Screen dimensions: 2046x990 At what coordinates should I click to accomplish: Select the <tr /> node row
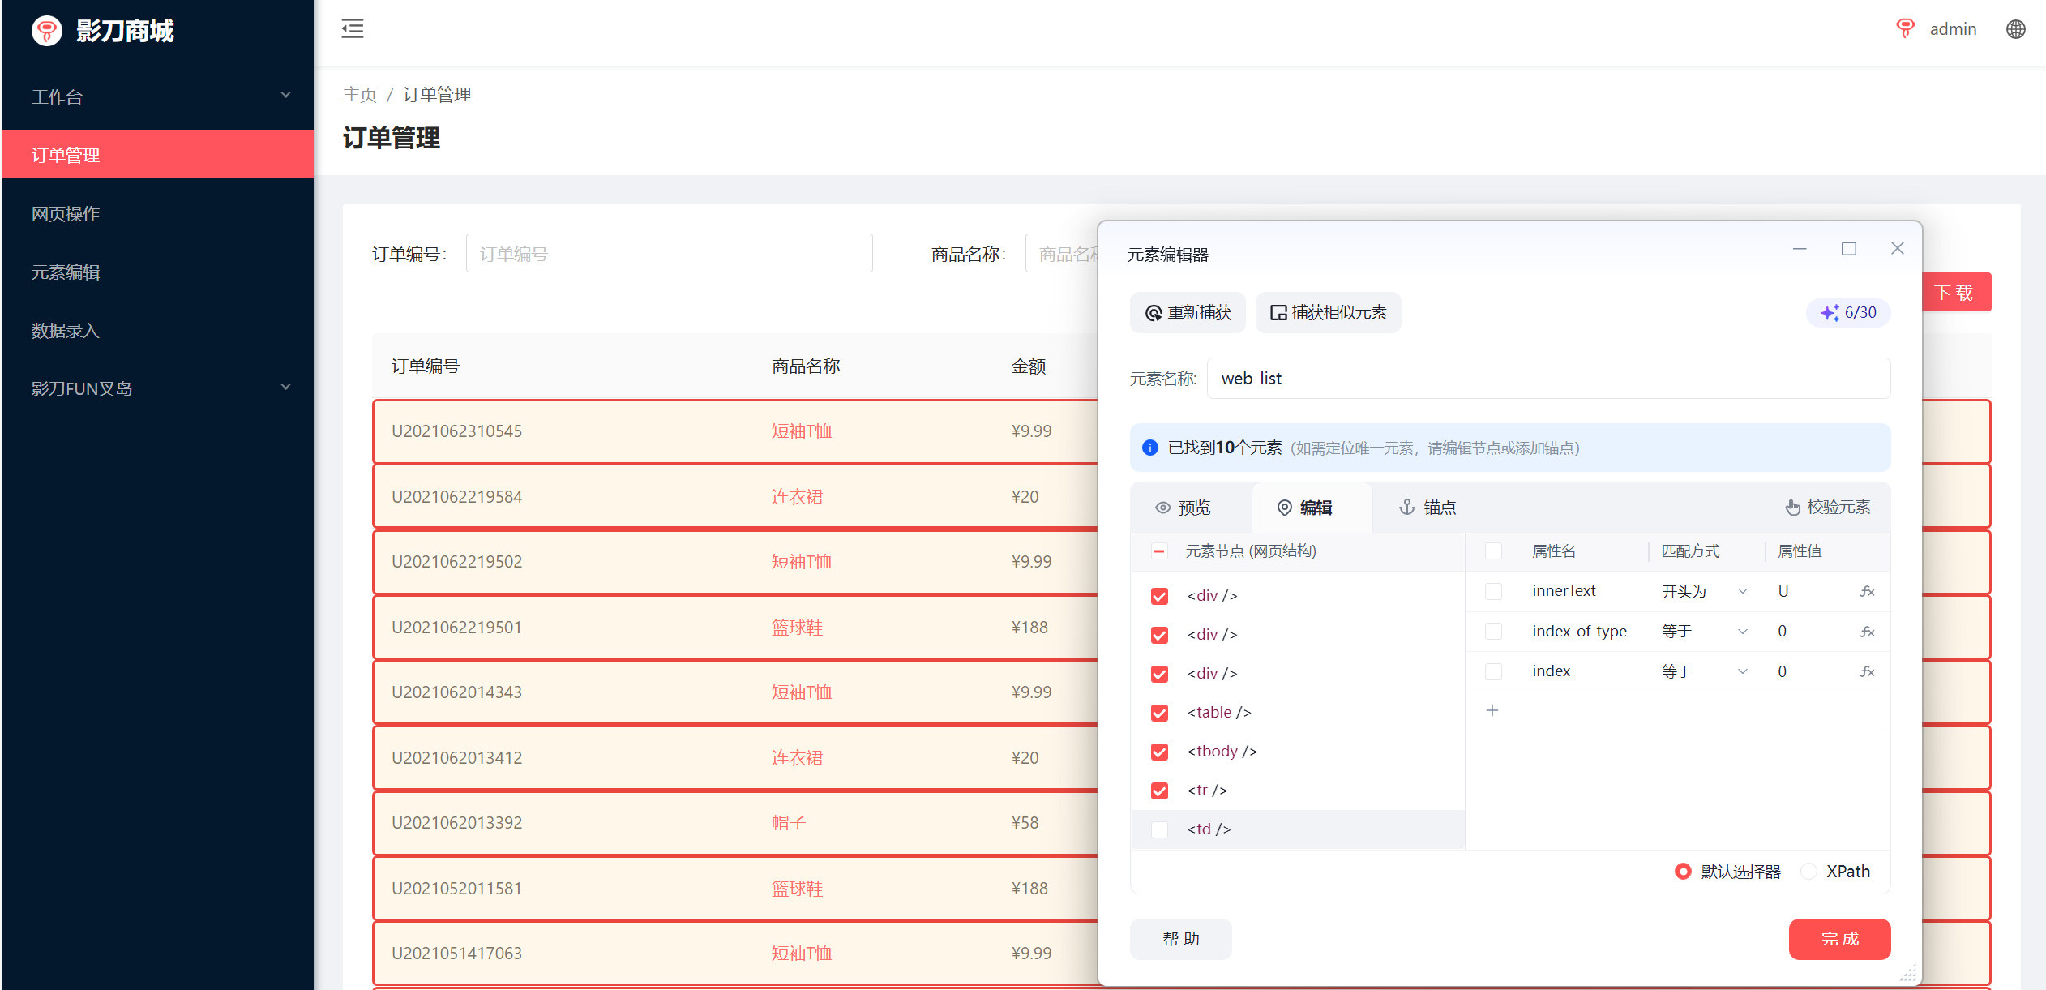[1298, 791]
